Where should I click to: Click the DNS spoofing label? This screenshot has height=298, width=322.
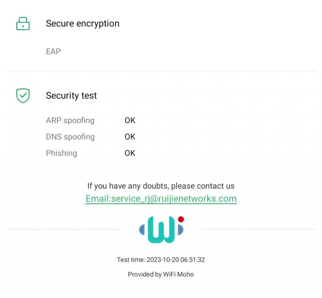click(x=70, y=137)
